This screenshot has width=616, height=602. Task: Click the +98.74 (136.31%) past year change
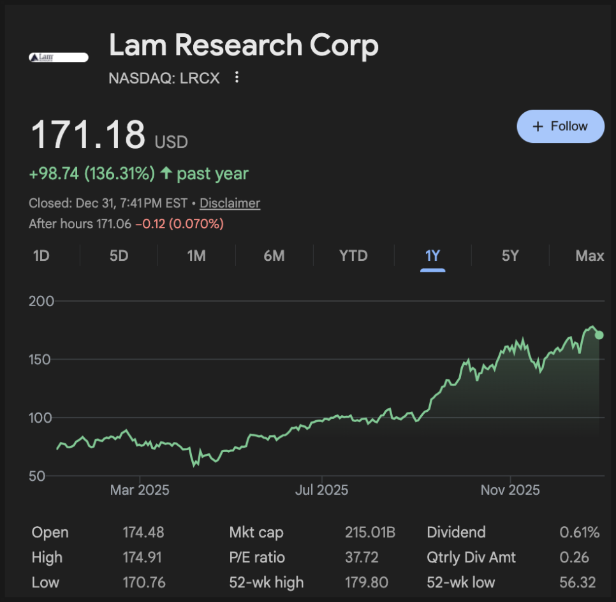pos(138,173)
